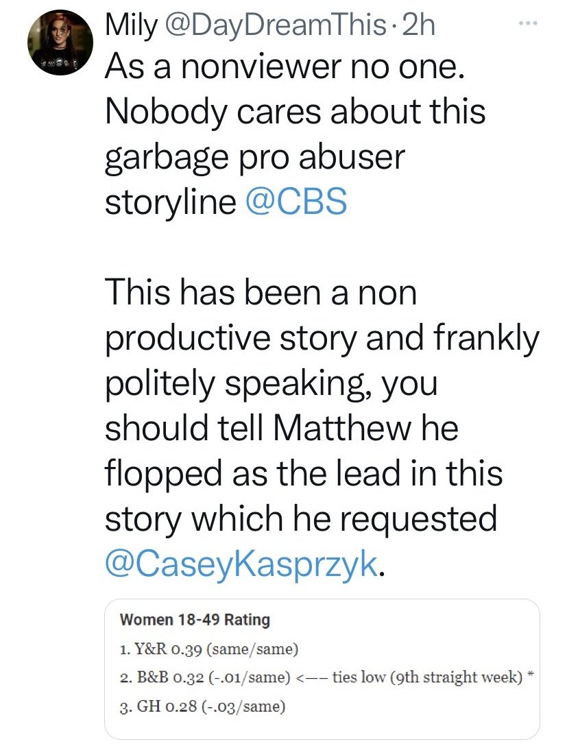Click the asterisk after the B&B line

click(531, 674)
